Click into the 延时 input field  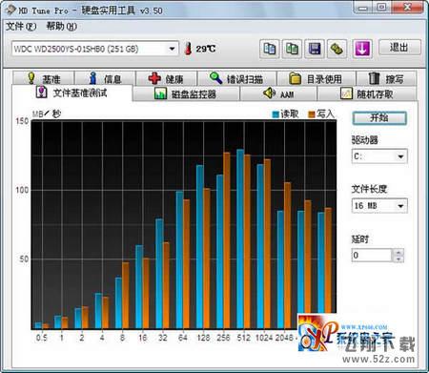coord(372,256)
